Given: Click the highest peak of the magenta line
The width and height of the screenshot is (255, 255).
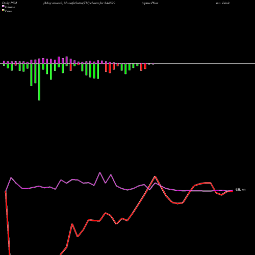Looking at the screenshot, I should coord(100,173).
